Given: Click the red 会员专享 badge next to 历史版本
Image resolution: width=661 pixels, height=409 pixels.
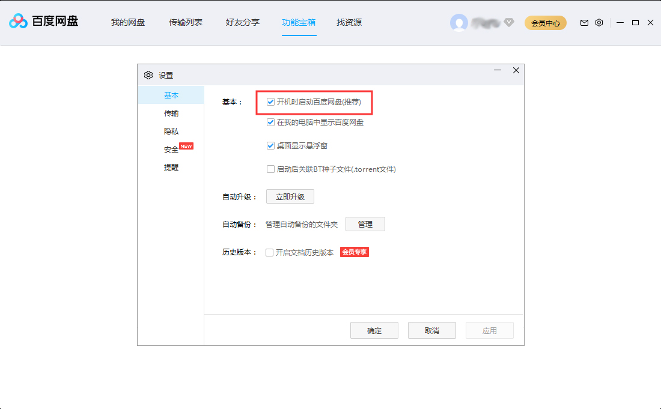Looking at the screenshot, I should coord(355,252).
